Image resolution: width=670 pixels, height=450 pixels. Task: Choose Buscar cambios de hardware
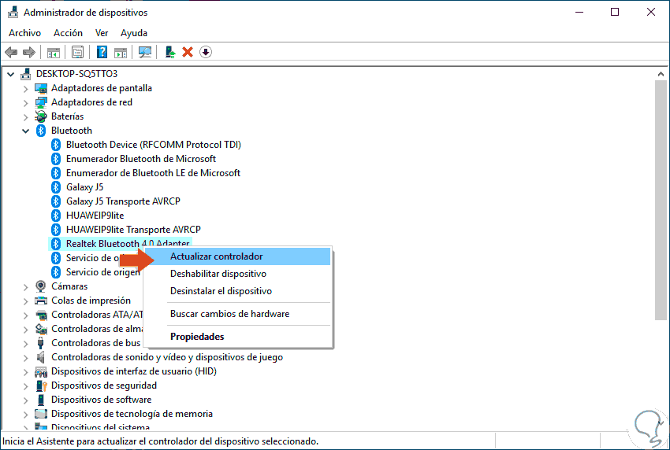(x=236, y=314)
